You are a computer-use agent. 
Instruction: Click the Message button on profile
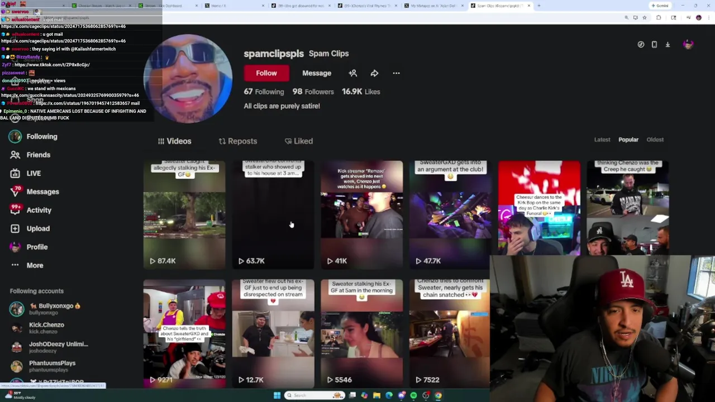[x=317, y=73]
